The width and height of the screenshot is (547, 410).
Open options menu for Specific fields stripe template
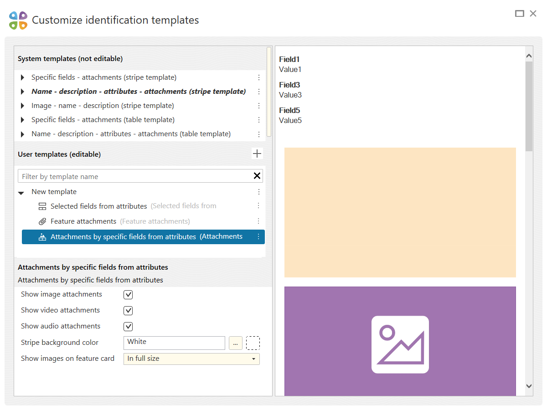(259, 77)
